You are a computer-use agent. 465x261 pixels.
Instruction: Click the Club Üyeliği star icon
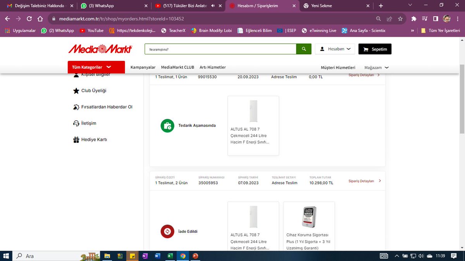click(x=76, y=91)
